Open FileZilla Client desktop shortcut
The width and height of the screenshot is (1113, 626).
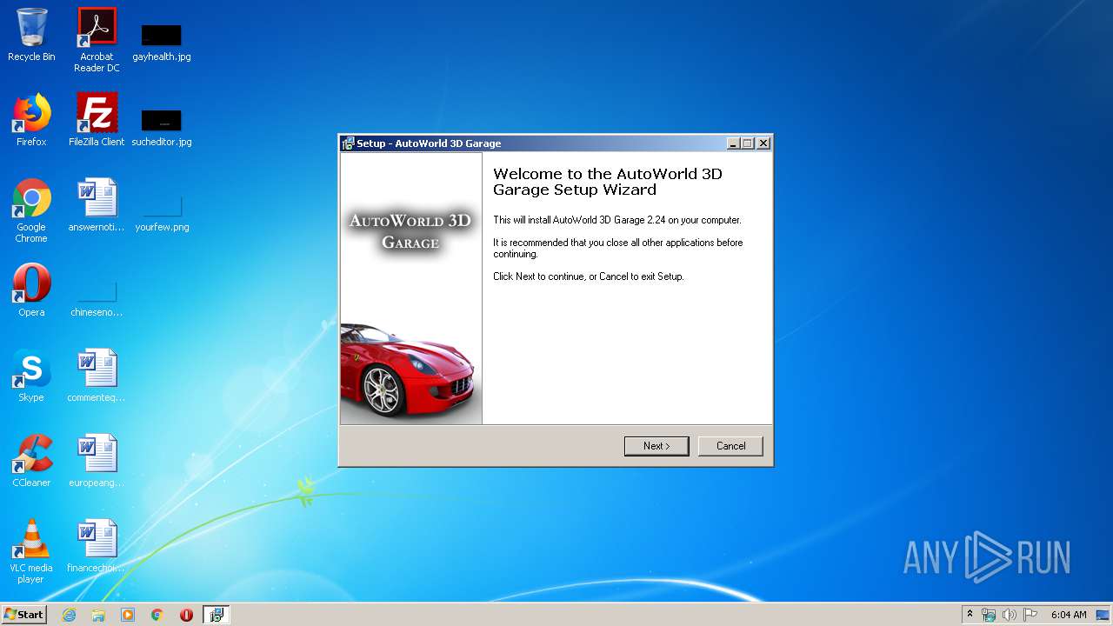pos(97,120)
